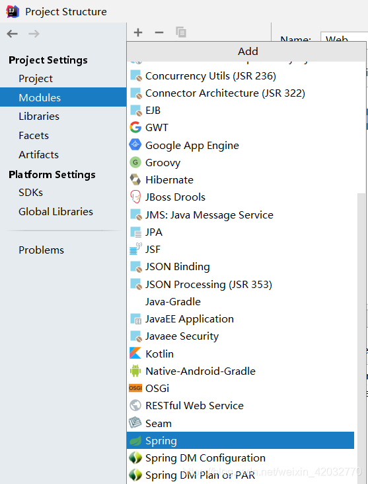368x484 pixels.
Task: Click the Name input field
Action: tap(344, 36)
